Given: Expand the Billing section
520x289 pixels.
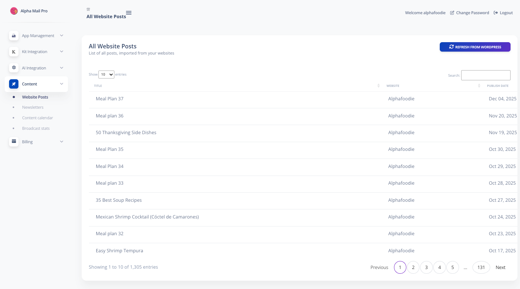Looking at the screenshot, I should click(27, 141).
